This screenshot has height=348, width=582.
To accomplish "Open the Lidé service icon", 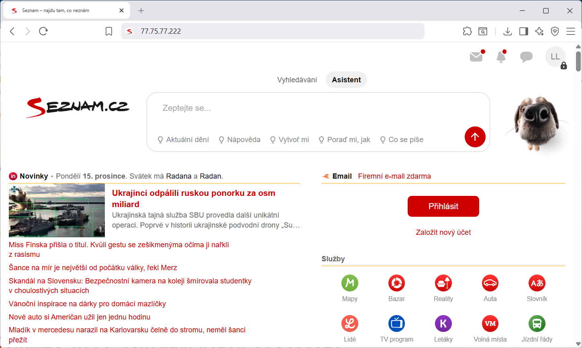I will (x=350, y=323).
